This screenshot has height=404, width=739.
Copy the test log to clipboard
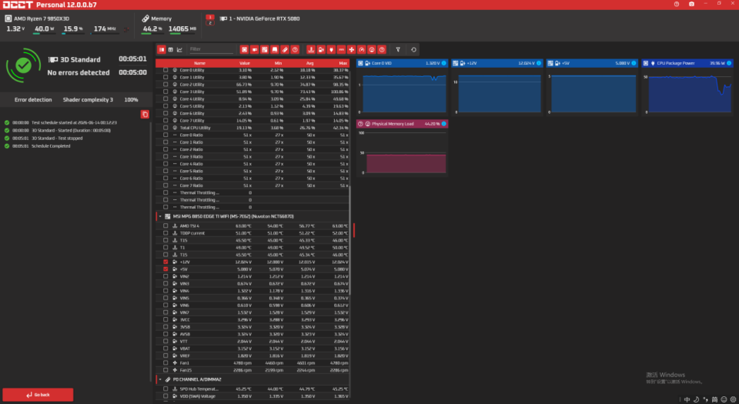tap(145, 115)
